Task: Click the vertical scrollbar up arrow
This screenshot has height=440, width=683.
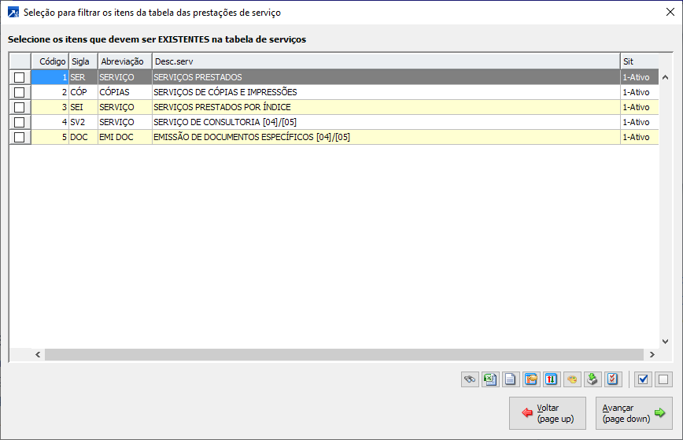Action: tap(665, 78)
